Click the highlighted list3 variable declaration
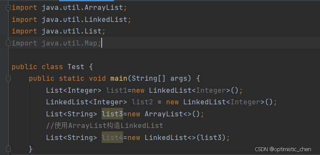The height and width of the screenshot is (155, 320). (x=112, y=113)
